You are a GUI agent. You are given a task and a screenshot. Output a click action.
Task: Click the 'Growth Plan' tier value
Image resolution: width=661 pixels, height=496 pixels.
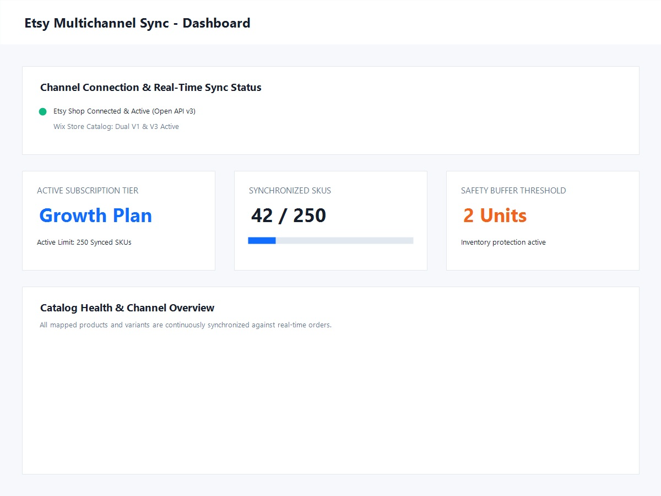96,215
